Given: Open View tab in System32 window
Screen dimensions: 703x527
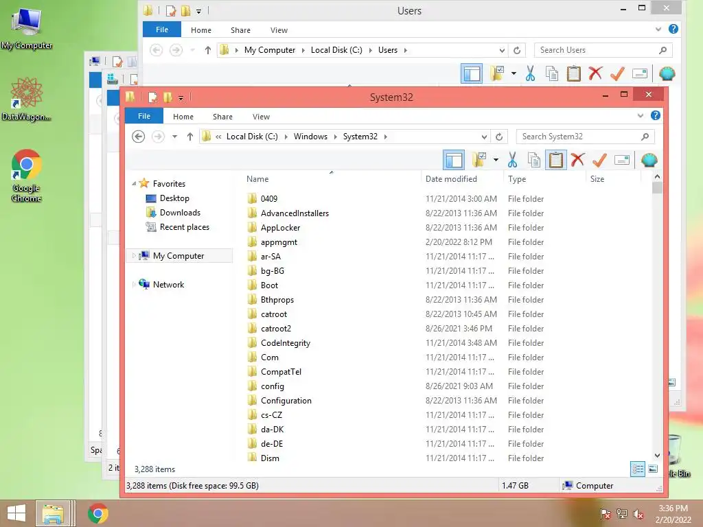Looking at the screenshot, I should coord(261,117).
